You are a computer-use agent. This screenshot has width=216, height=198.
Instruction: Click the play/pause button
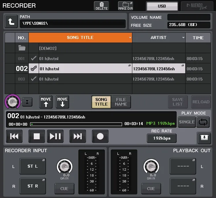click(55, 136)
